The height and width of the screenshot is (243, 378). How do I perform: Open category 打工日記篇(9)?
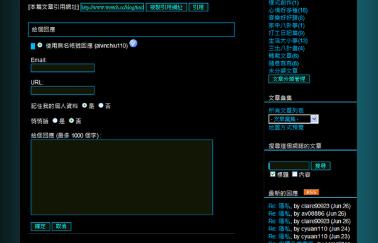coord(287,33)
